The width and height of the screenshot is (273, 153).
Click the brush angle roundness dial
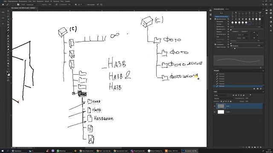(x=254, y=35)
